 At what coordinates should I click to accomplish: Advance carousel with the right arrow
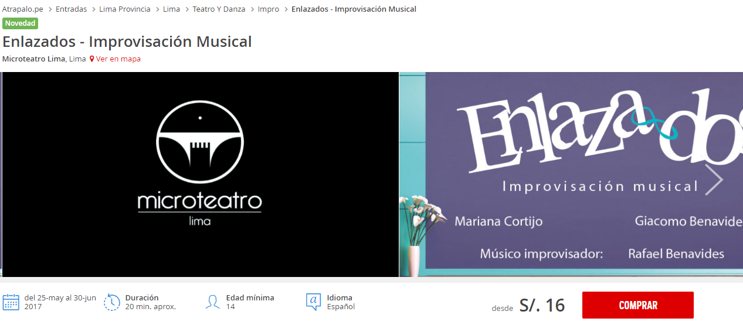pyautogui.click(x=714, y=179)
